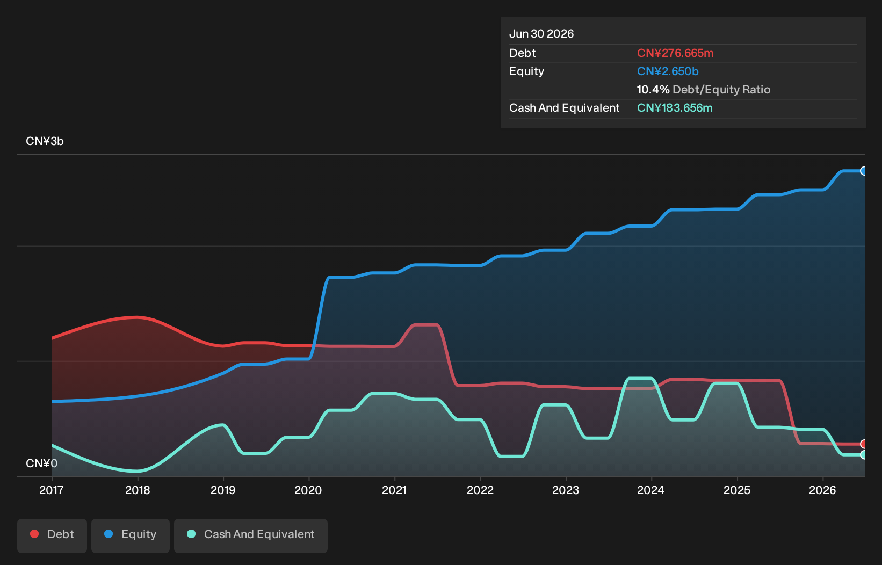Click the 2021 x-axis label

point(394,490)
